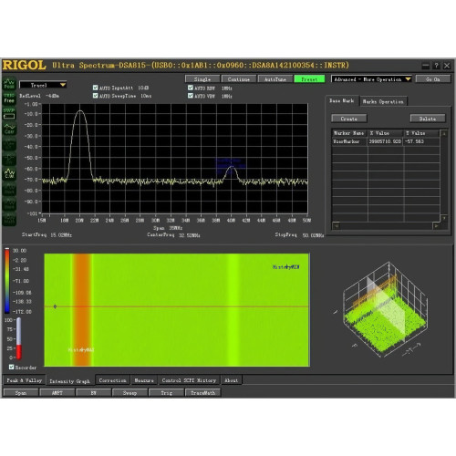This screenshot has width=456, height=456.
Task: Click the Go On button
Action: (433, 79)
